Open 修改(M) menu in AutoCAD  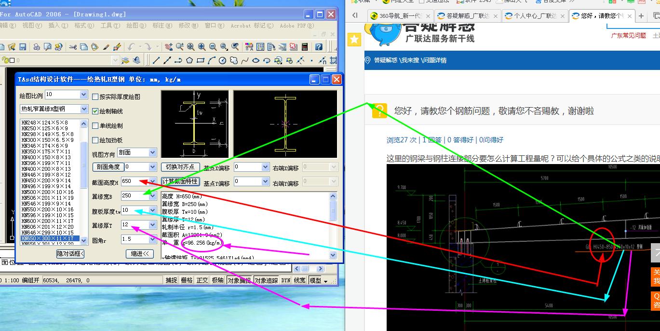pyautogui.click(x=189, y=26)
